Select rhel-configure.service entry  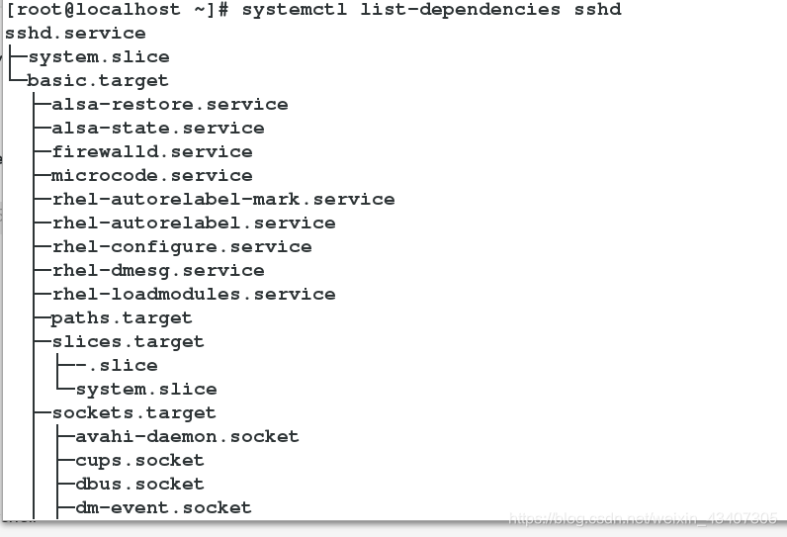click(x=182, y=247)
